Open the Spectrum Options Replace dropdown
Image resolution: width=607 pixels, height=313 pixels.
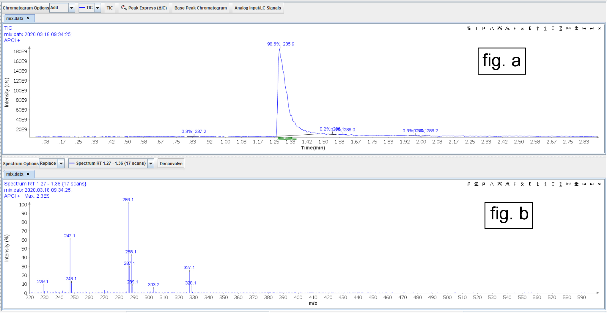[x=61, y=163]
